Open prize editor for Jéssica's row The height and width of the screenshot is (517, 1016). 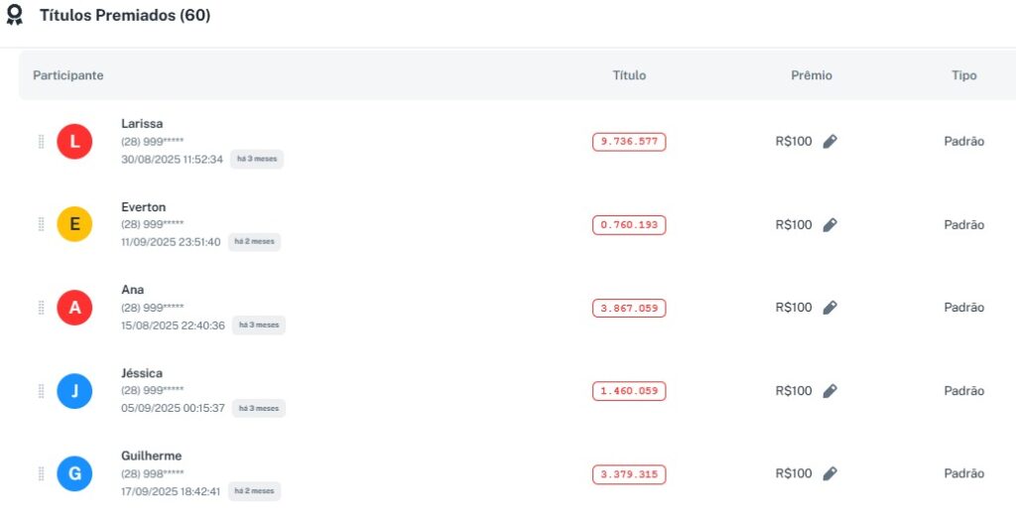830,391
